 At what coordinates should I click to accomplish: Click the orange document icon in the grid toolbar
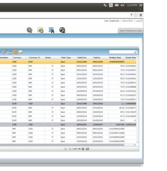tap(15, 52)
